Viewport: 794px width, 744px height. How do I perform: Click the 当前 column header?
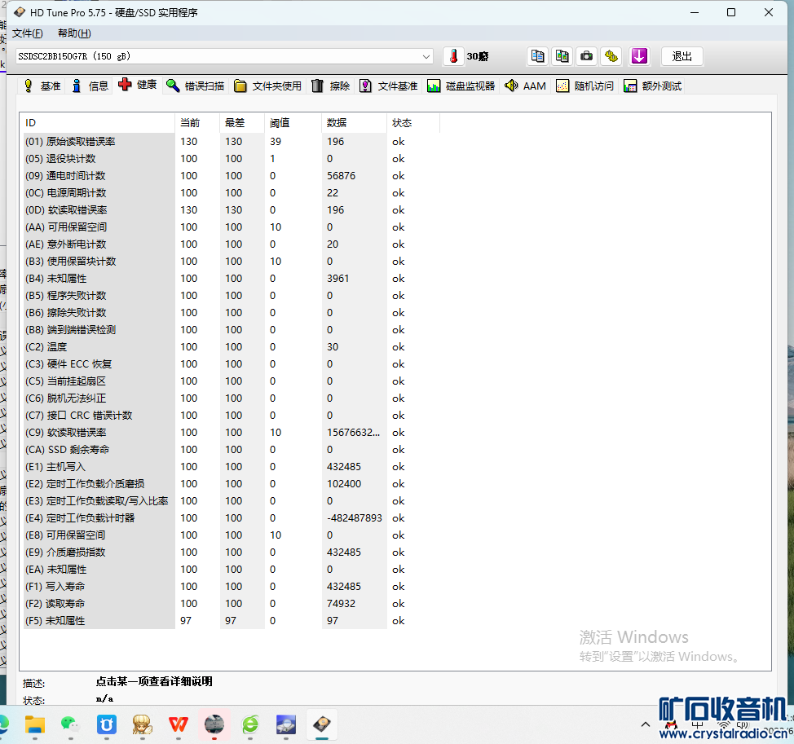197,123
